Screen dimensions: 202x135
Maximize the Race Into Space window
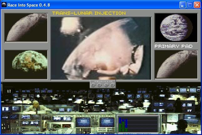coord(190,5)
